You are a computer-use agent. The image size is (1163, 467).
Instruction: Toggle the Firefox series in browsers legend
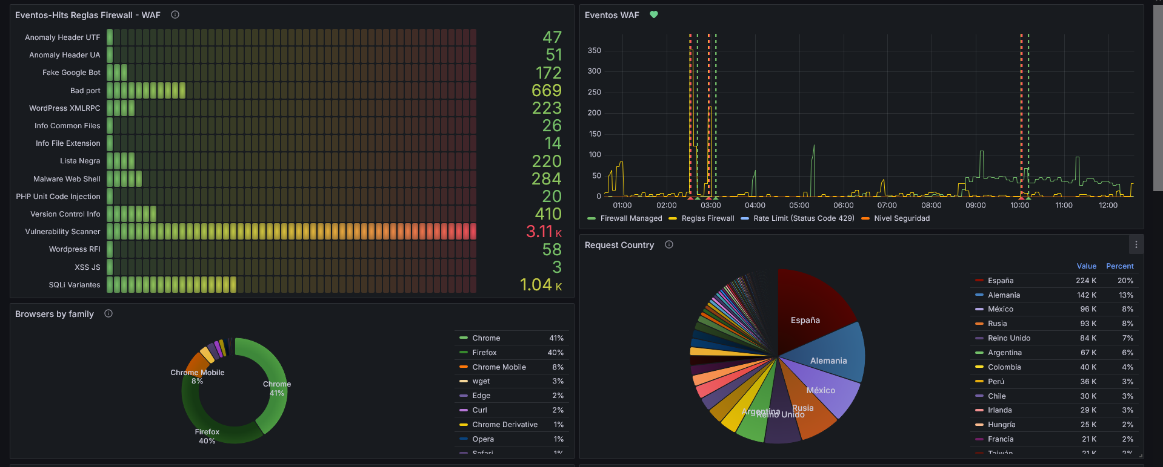[484, 353]
